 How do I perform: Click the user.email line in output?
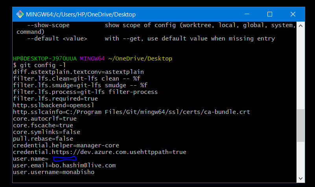click(x=64, y=165)
